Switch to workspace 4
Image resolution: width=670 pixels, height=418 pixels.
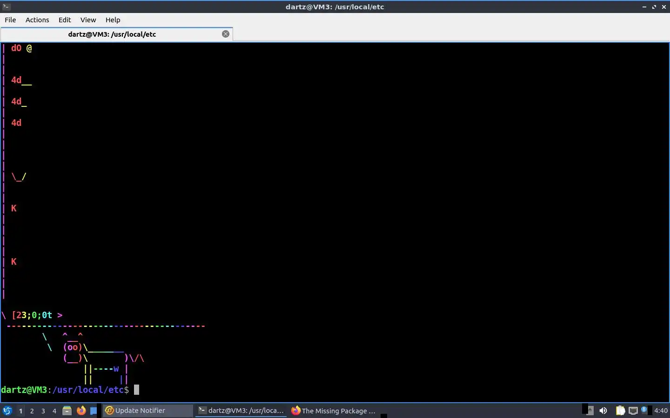(54, 411)
